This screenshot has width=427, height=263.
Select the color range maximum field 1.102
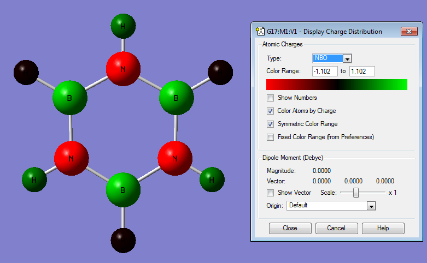click(x=361, y=71)
